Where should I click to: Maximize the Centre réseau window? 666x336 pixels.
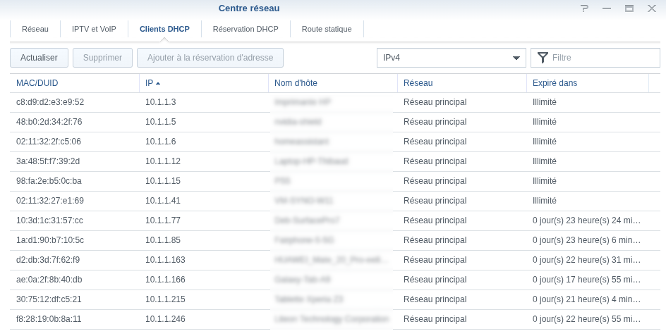(629, 8)
